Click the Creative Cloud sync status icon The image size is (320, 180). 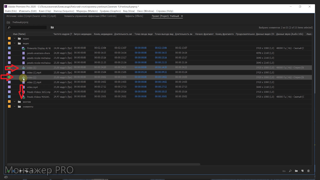6,177
